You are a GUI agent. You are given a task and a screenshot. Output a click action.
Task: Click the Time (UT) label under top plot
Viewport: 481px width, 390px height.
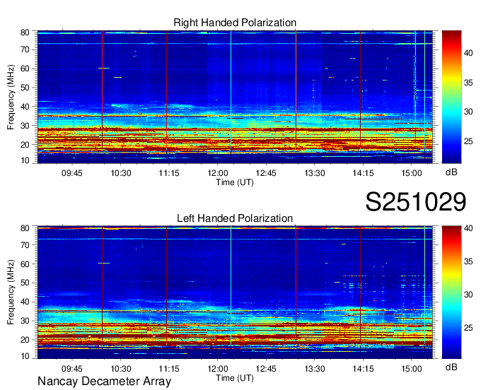coord(235,182)
